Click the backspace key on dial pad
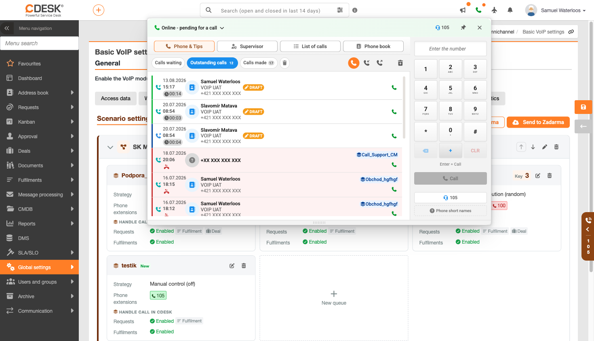Screen dimensions: 594x341 (425, 151)
